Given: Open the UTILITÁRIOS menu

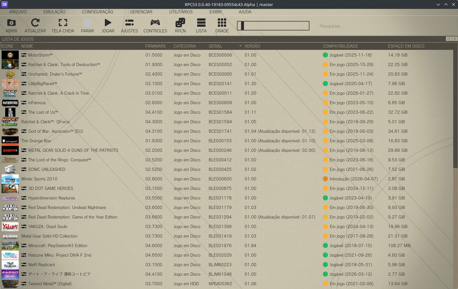Looking at the screenshot, I should [x=181, y=12].
